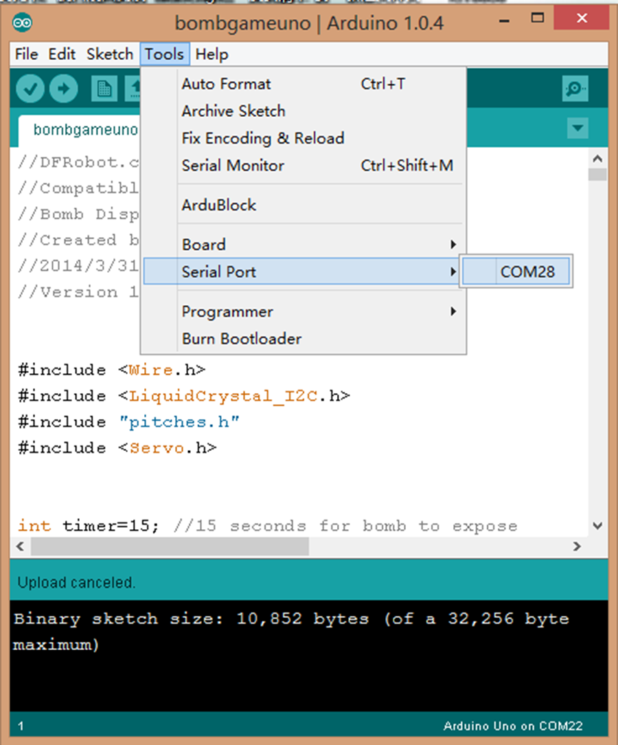The image size is (618, 745).
Task: Click the 'pitches.h' include line
Action: (x=128, y=422)
